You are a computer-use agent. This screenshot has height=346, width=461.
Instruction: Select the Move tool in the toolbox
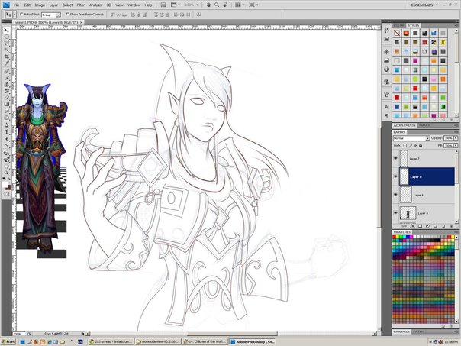6,31
